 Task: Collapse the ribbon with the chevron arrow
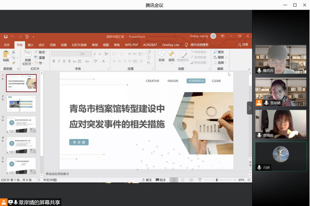click(249, 69)
